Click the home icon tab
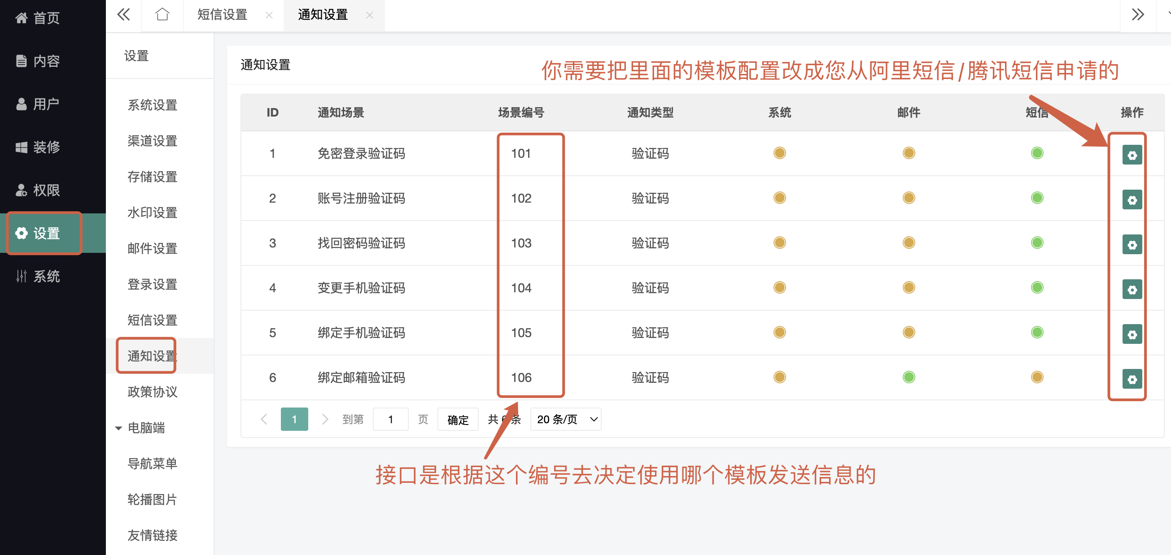The image size is (1171, 555). coord(162,15)
